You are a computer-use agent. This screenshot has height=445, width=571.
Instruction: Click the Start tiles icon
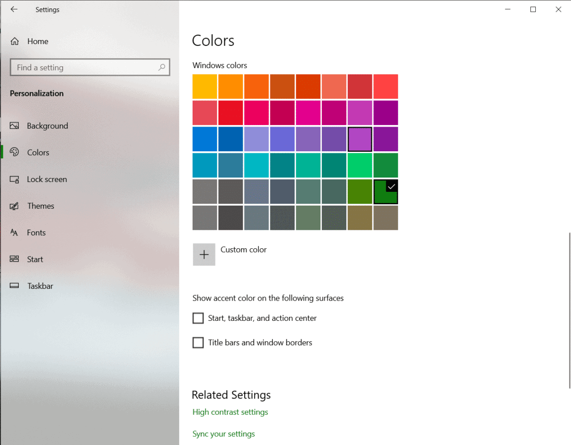13,259
